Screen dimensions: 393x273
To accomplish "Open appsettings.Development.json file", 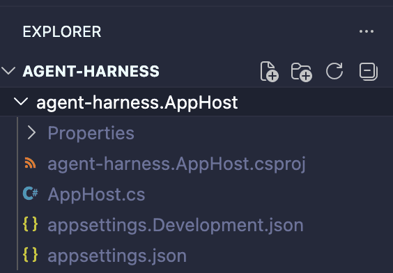I will pyautogui.click(x=176, y=225).
